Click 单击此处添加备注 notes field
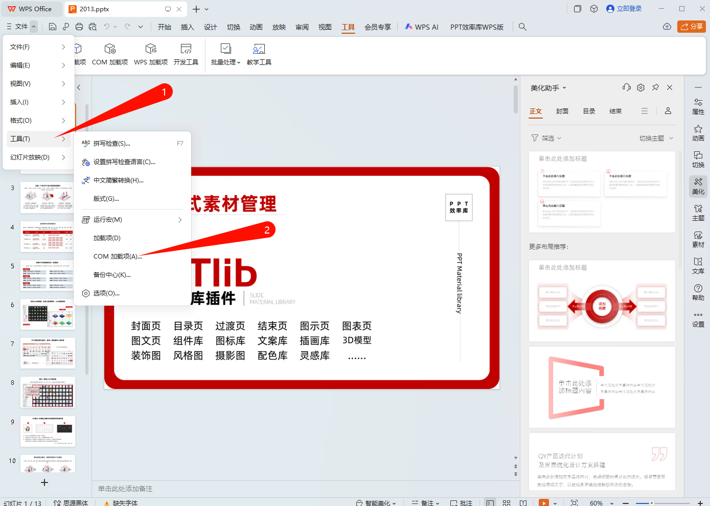 [x=125, y=489]
